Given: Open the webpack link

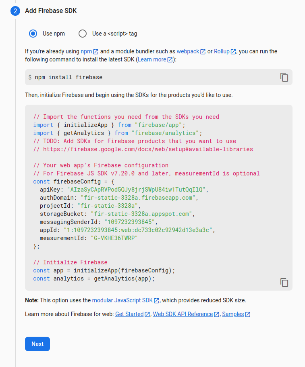Looking at the screenshot, I should [191, 51].
